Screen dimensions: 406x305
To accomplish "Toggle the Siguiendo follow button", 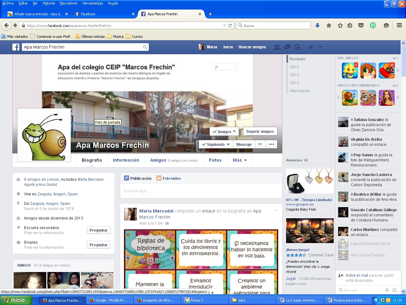I will point(216,144).
